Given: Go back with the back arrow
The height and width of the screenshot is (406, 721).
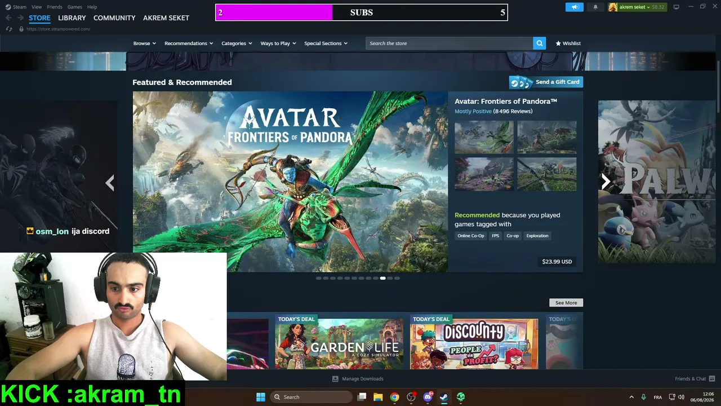Looking at the screenshot, I should pyautogui.click(x=8, y=18).
